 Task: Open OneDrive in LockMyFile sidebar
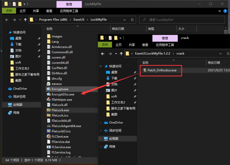[20, 89]
